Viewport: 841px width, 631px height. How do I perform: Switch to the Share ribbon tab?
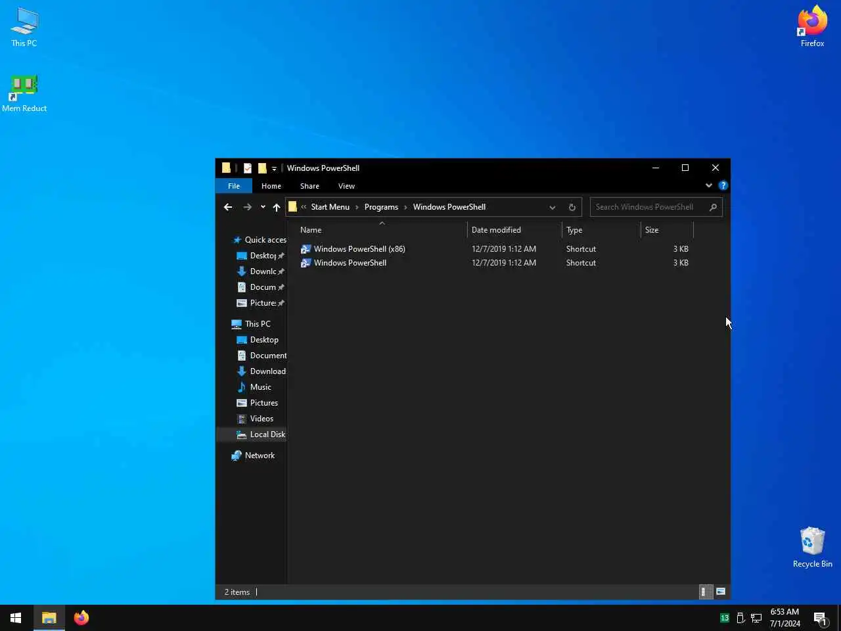tap(309, 186)
